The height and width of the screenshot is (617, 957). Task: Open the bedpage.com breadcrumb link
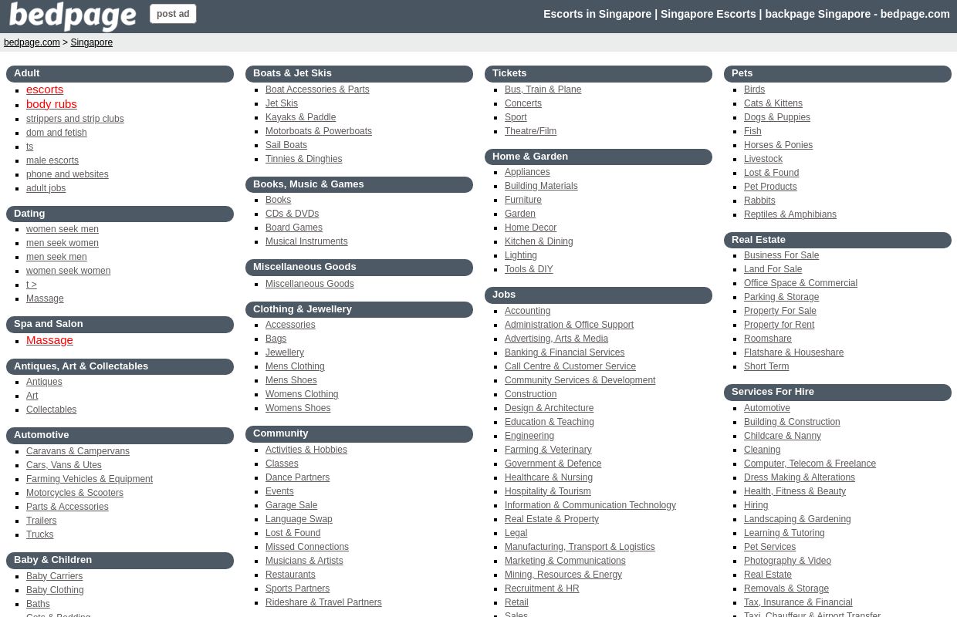tap(32, 42)
